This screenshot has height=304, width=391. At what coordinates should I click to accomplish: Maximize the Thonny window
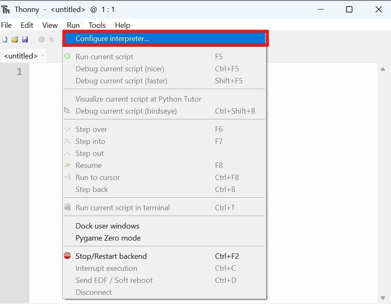point(349,10)
